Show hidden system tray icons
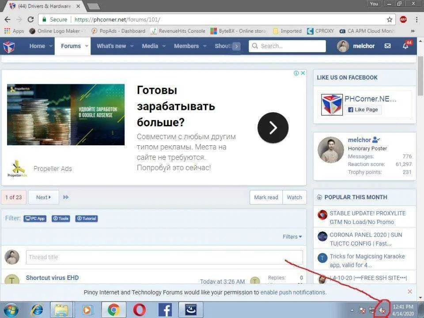Viewport: 424px width, 318px height. pos(352,310)
